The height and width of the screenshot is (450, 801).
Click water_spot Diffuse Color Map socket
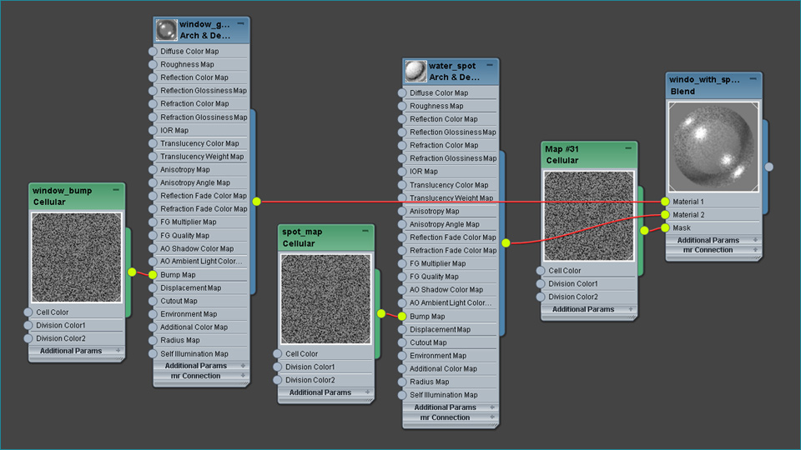tap(401, 92)
